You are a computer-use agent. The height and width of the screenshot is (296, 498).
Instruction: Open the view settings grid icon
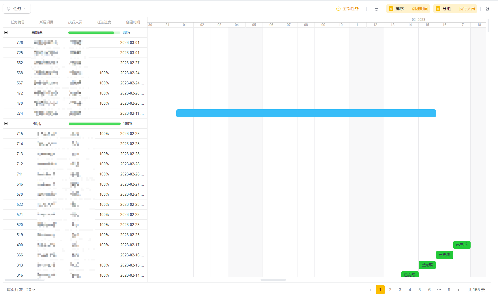pyautogui.click(x=488, y=9)
